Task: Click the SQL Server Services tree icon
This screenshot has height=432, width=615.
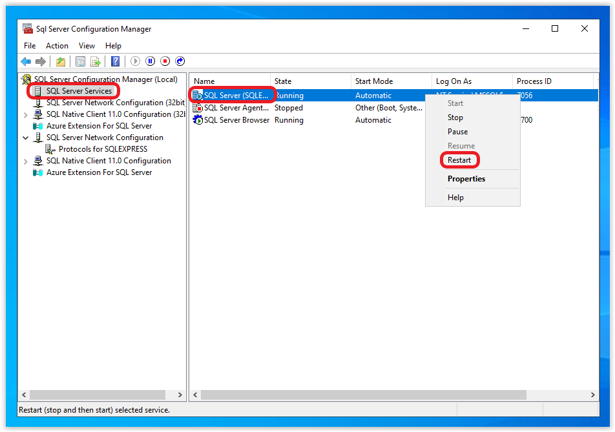Action: pos(37,91)
